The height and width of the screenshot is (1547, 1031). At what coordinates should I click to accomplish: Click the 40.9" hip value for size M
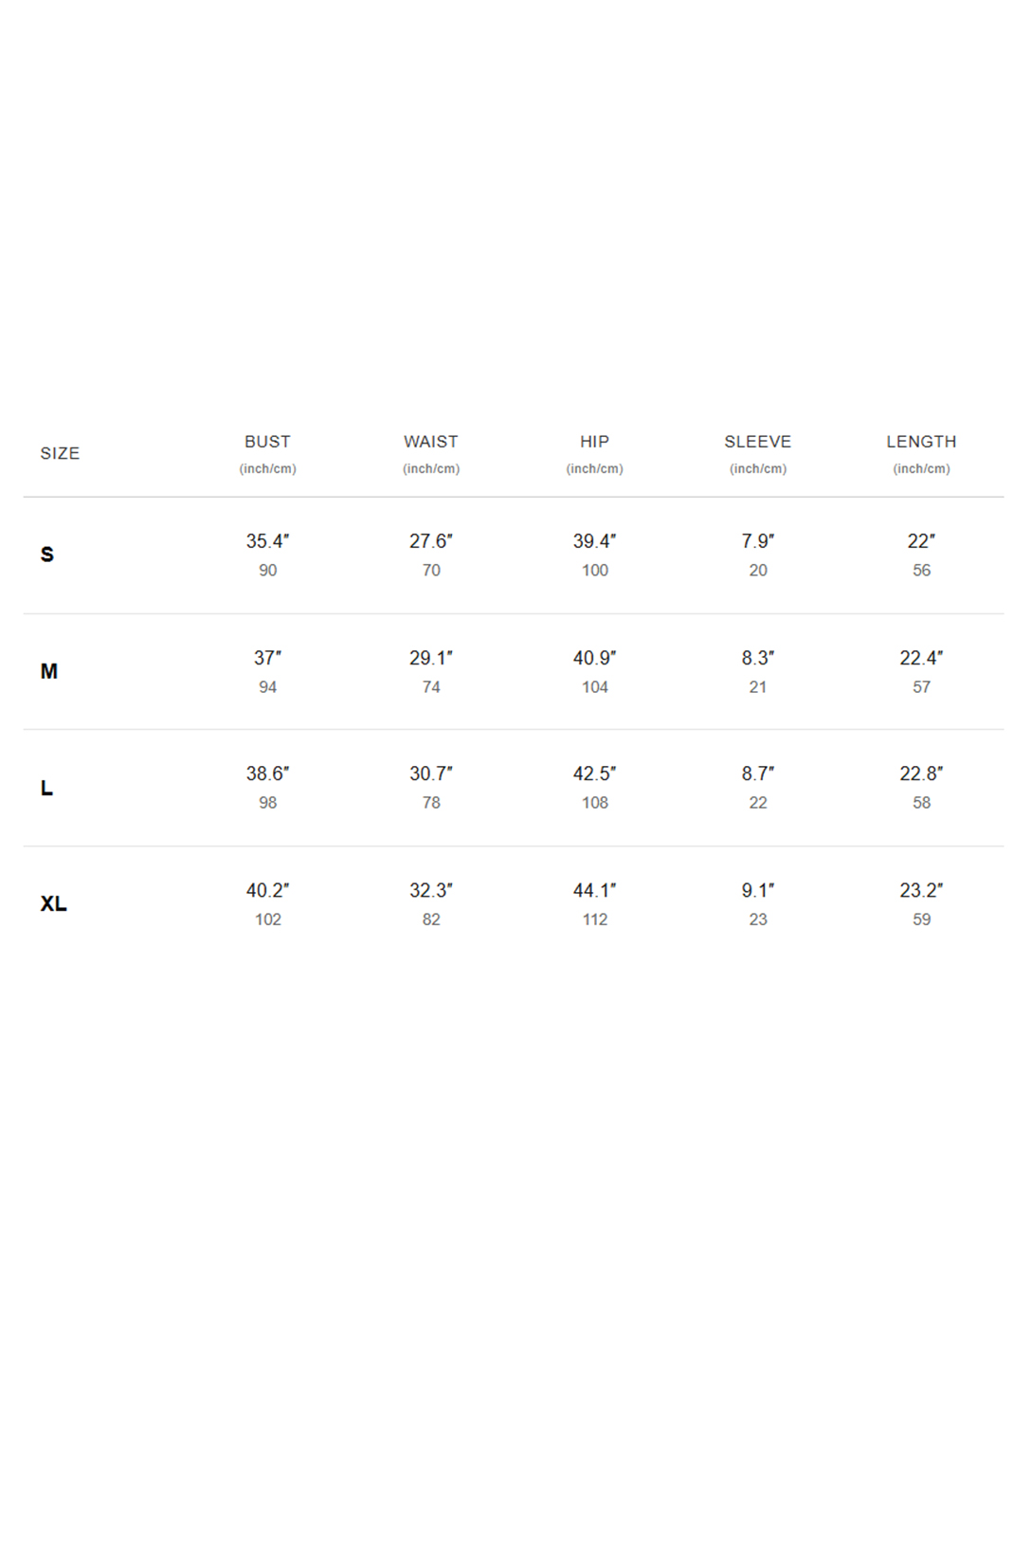click(x=594, y=658)
